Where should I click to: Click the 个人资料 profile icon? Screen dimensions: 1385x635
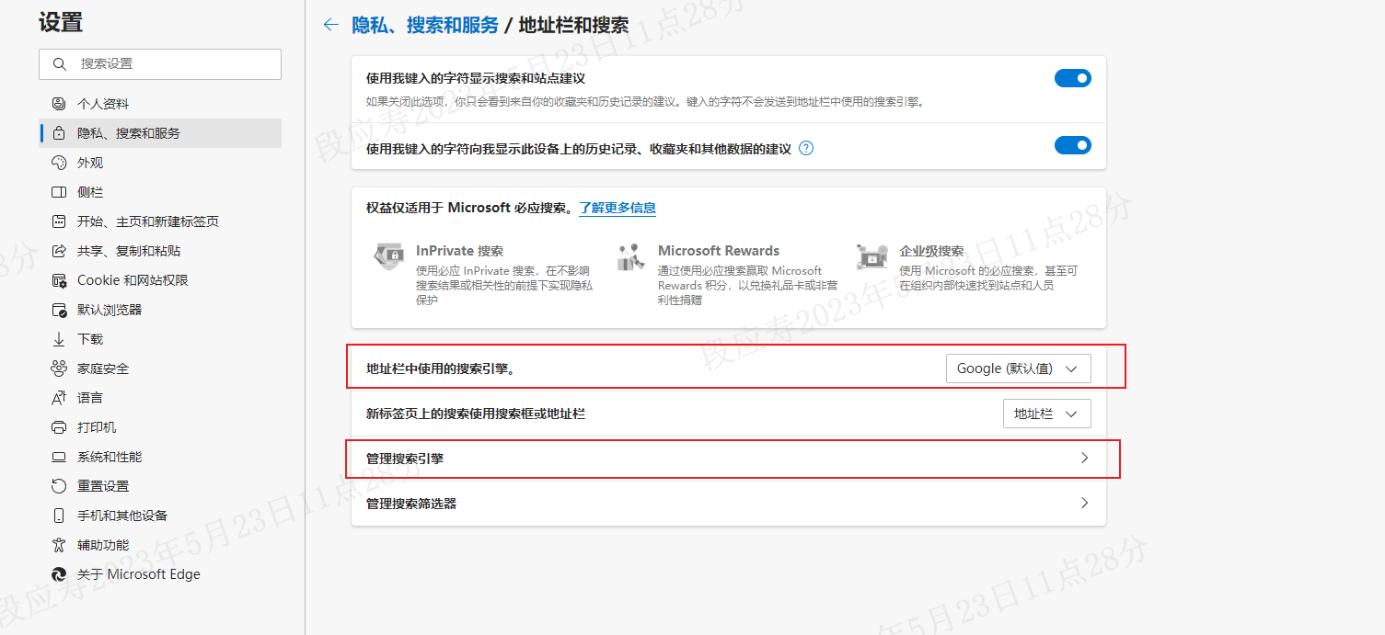click(59, 104)
